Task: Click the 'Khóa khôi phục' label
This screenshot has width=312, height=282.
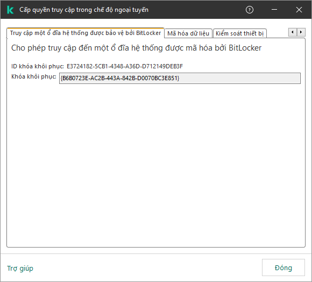Action: coord(34,76)
